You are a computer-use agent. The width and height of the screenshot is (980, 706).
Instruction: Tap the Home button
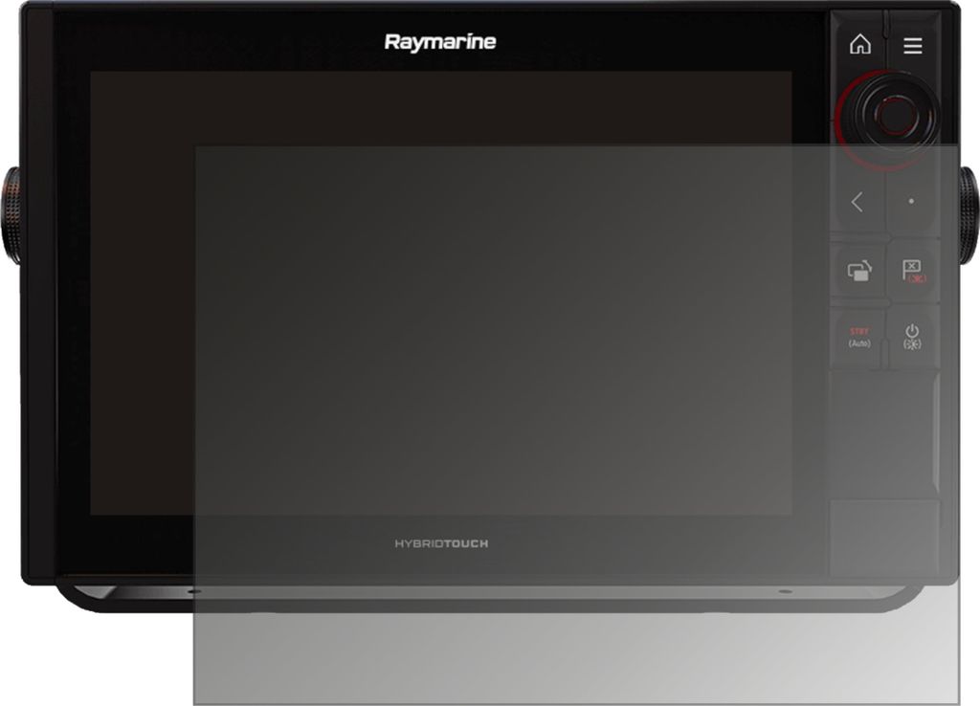coord(860,44)
